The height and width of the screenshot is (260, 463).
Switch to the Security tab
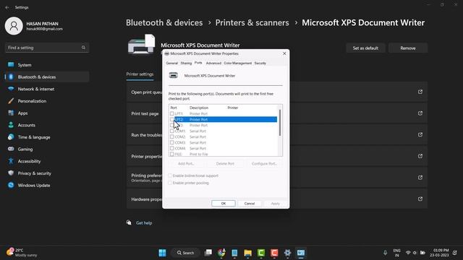[260, 63]
